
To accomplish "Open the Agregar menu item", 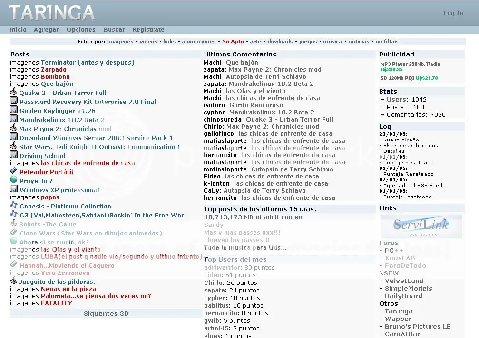I will click(47, 29).
